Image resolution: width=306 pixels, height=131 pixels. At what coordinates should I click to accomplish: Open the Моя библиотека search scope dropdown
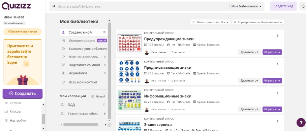[246, 6]
